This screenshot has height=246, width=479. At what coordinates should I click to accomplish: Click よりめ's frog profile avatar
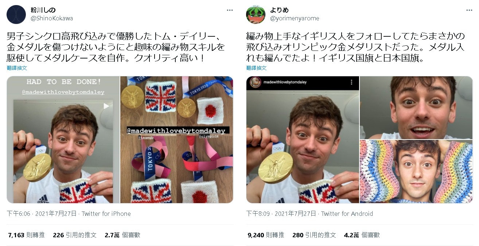[x=256, y=15]
